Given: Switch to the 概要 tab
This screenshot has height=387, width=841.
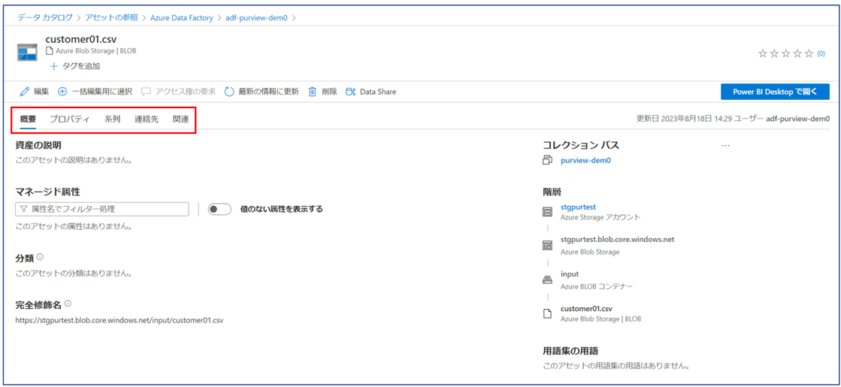Looking at the screenshot, I should tap(28, 119).
